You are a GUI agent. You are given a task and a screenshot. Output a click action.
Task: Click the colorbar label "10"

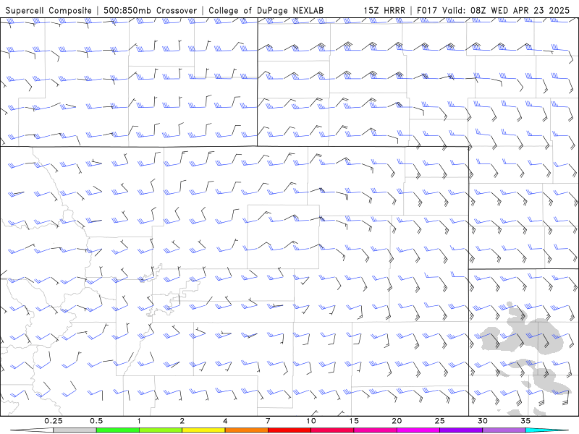(x=311, y=421)
